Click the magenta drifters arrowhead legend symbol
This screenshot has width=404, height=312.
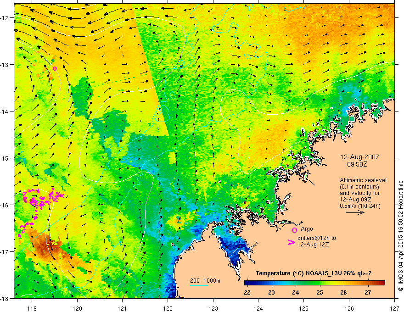point(292,242)
